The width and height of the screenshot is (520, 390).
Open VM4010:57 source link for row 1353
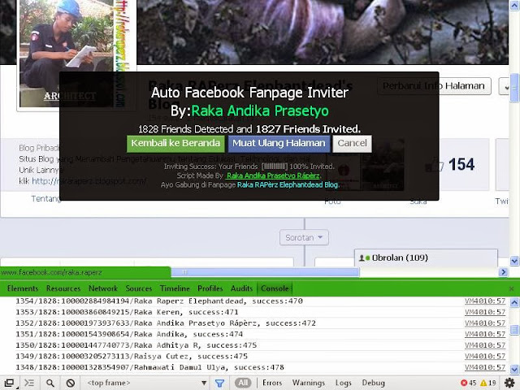click(485, 312)
